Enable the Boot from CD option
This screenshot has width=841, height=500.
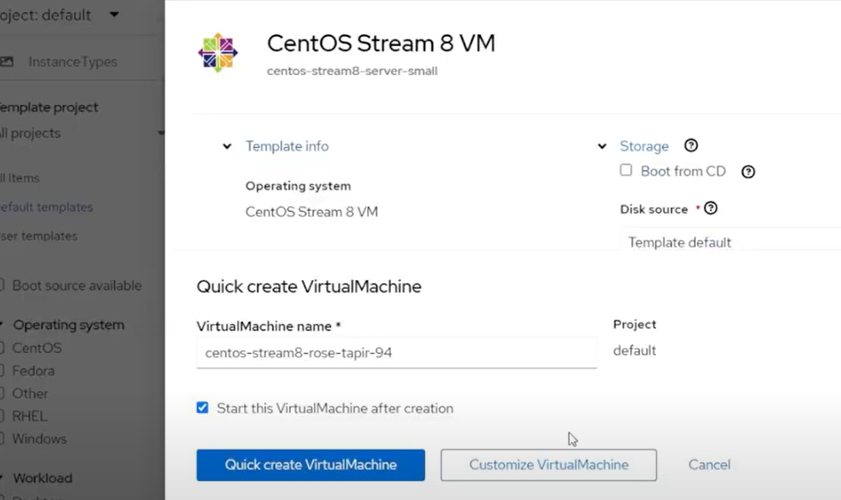click(626, 171)
